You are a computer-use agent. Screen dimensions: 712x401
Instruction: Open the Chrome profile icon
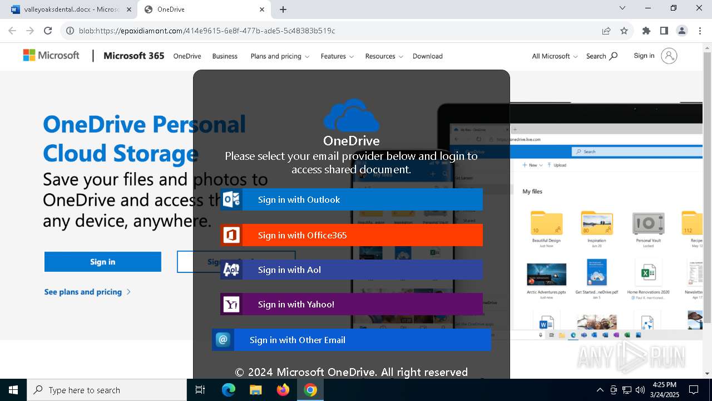click(682, 31)
